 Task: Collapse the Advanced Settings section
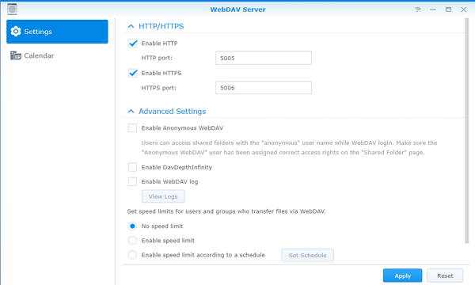131,112
